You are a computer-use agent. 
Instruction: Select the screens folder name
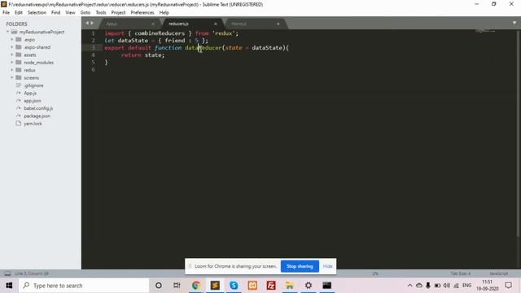click(31, 78)
